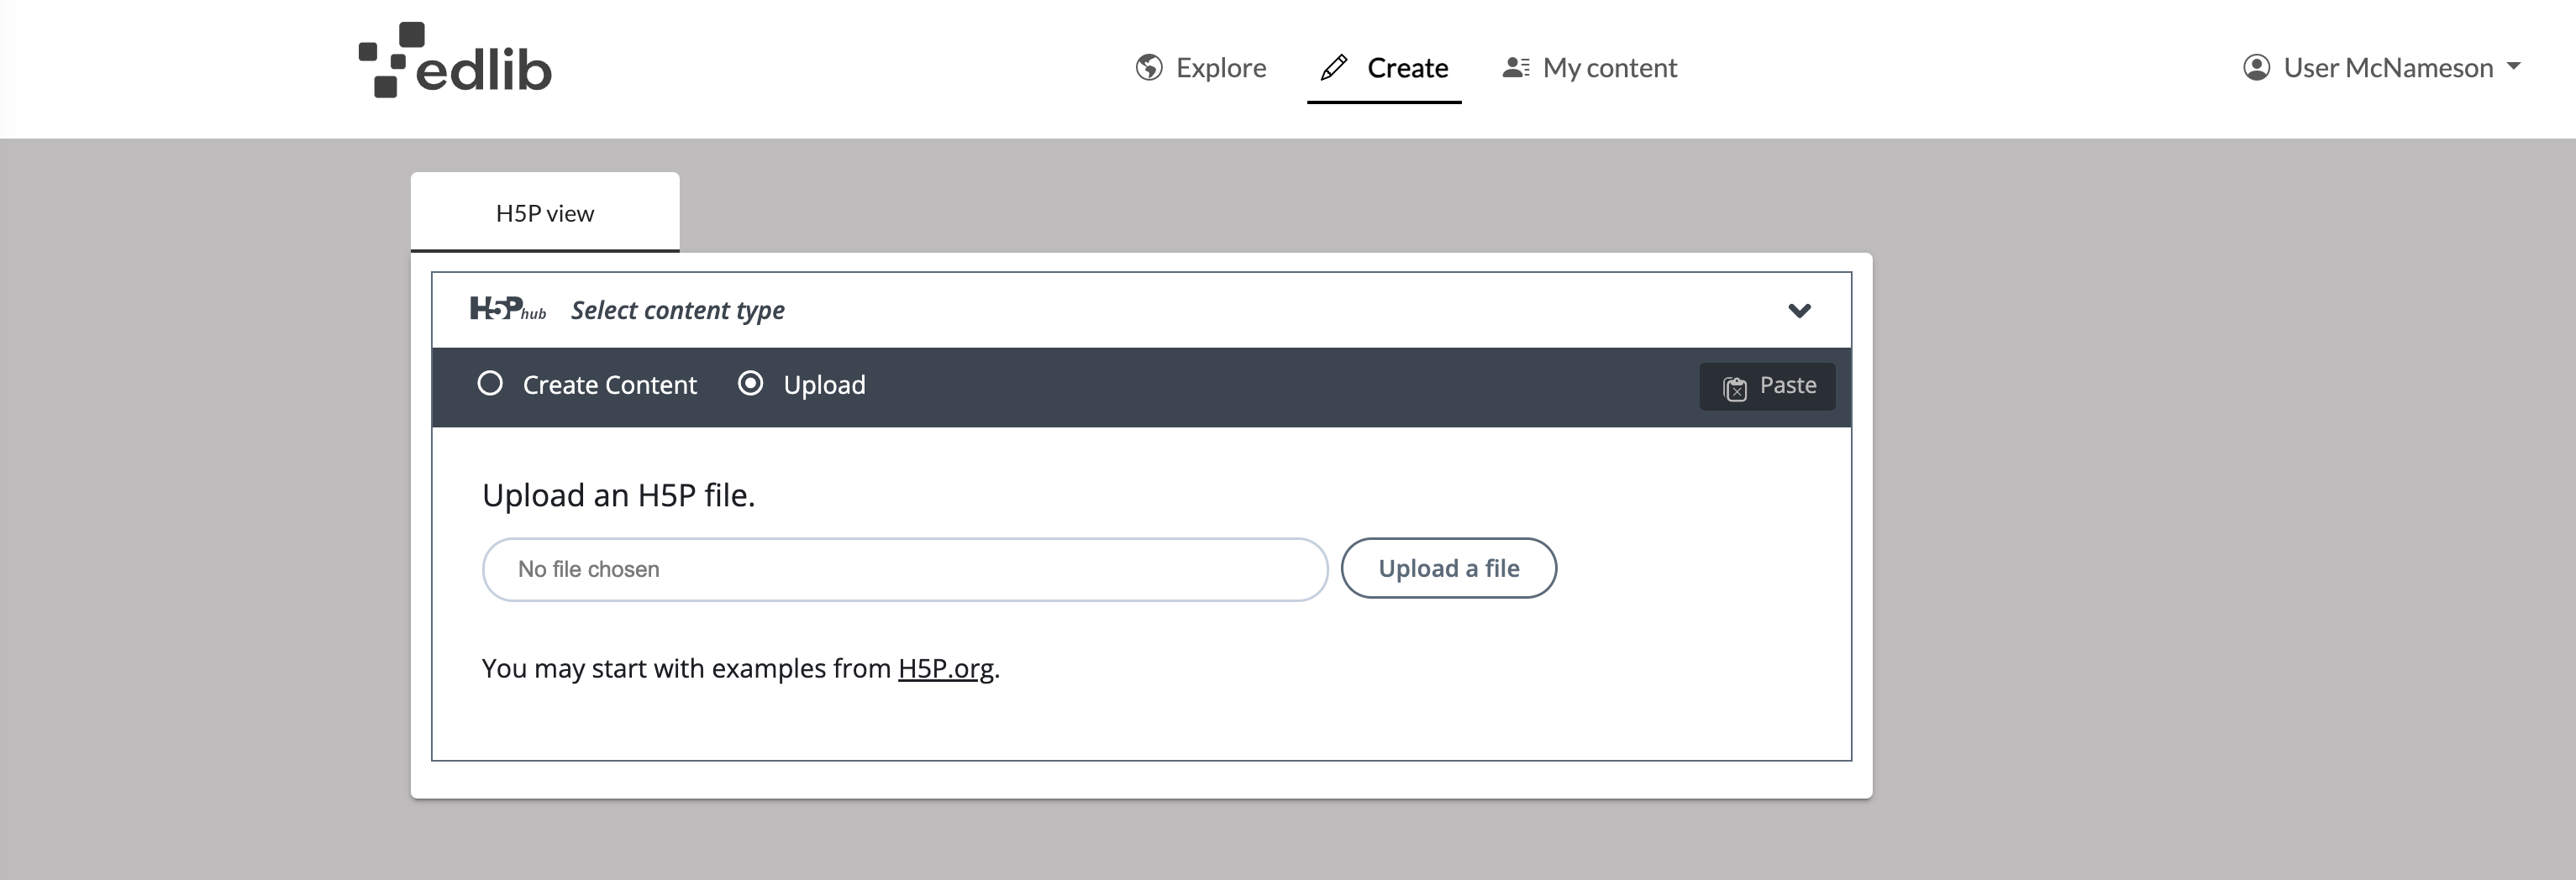Click the H5P hub logo
This screenshot has width=2576, height=880.
[507, 310]
